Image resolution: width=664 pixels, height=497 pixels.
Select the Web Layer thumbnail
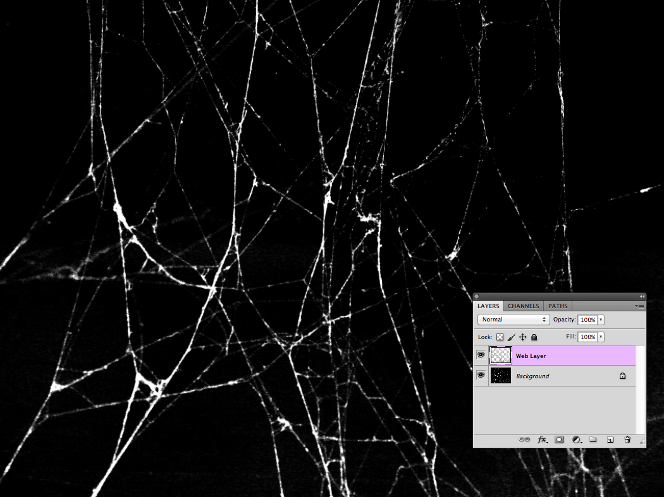(501, 356)
